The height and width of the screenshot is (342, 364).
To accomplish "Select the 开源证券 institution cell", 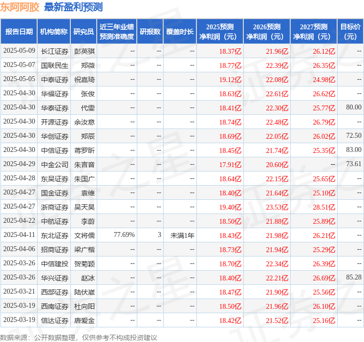I will (55, 122).
